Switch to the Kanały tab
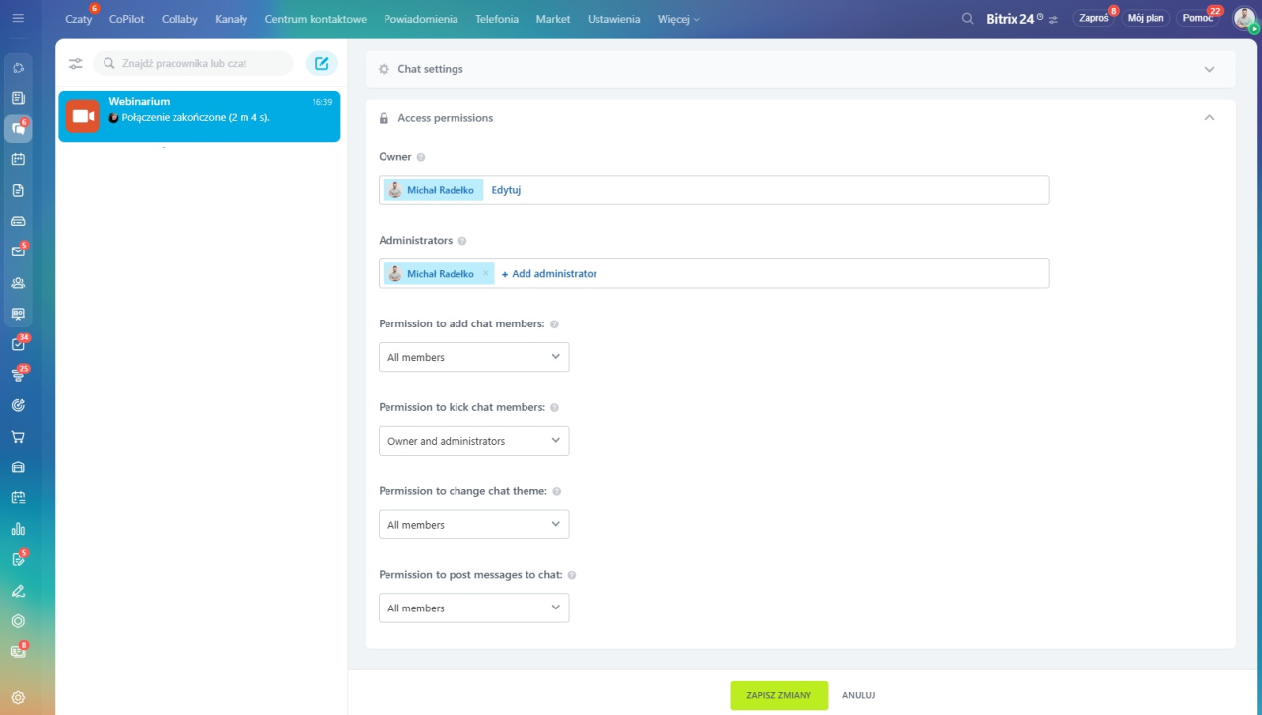Viewport: 1262px width, 715px height. coord(231,19)
